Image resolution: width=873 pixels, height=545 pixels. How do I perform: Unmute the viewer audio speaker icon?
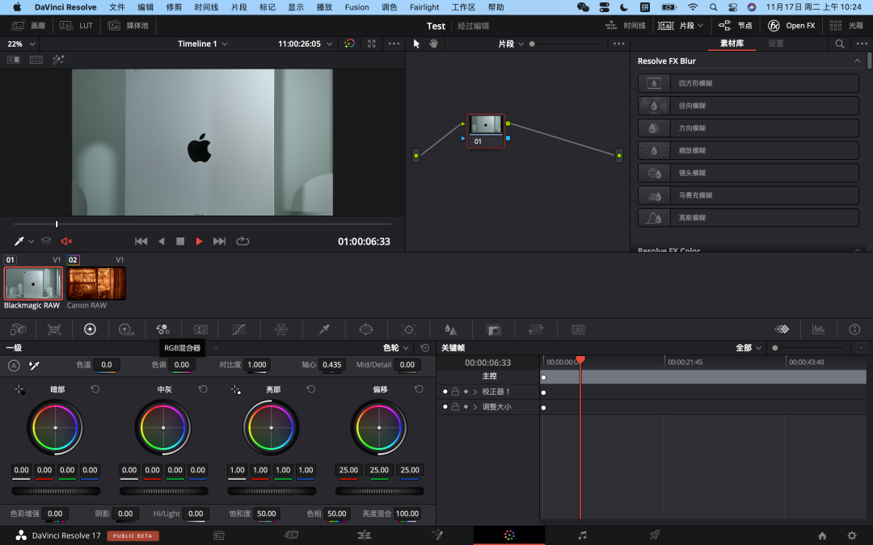[66, 241]
